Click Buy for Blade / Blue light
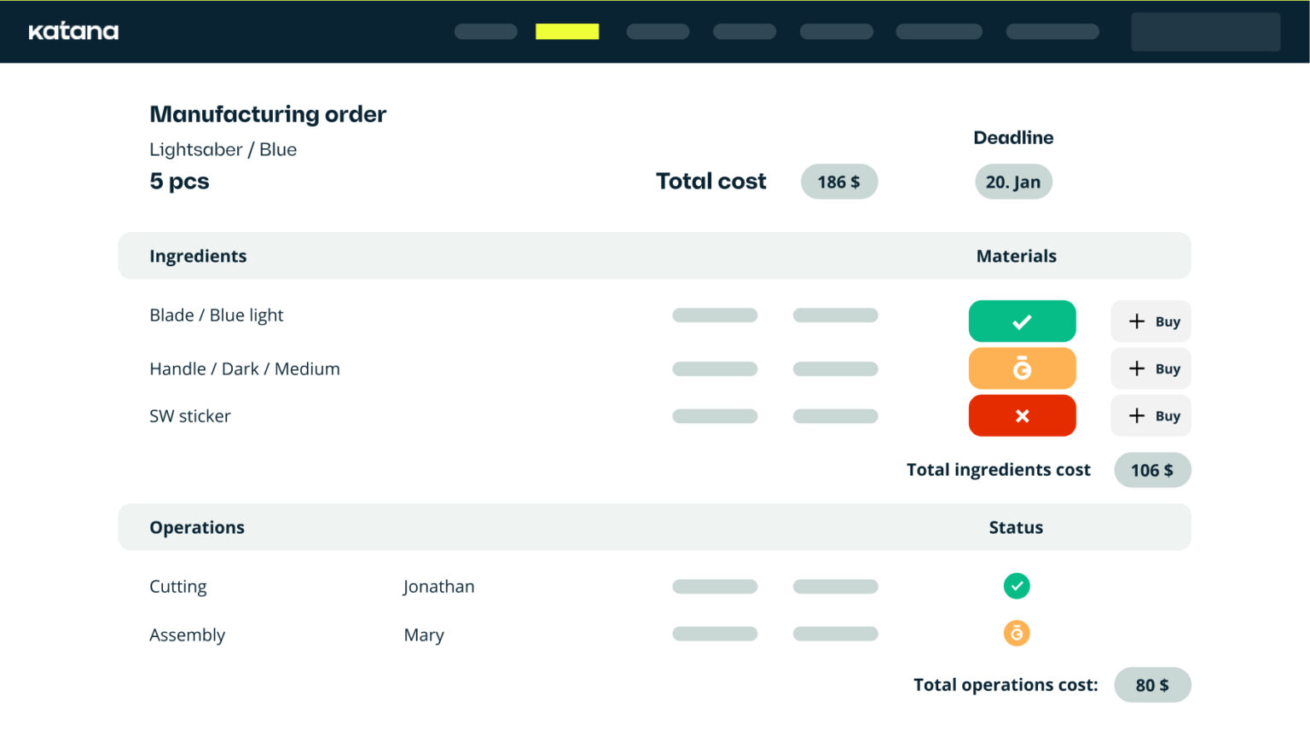This screenshot has width=1310, height=736. [1151, 322]
